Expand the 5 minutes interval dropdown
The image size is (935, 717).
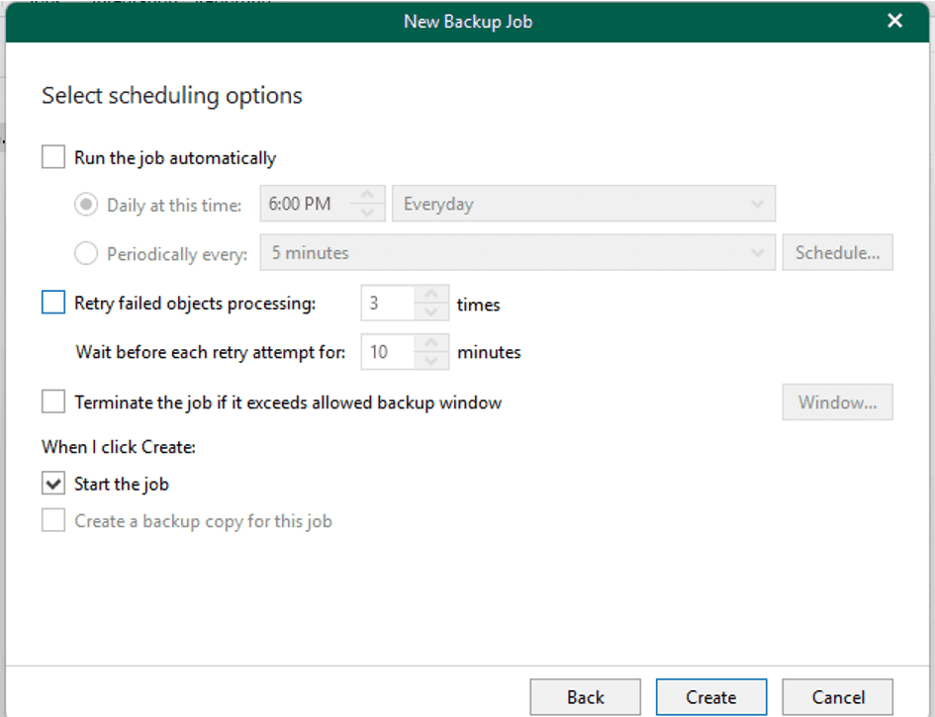click(x=516, y=253)
